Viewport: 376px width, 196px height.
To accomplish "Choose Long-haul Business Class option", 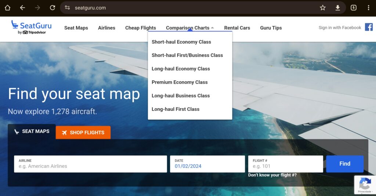I will click(181, 96).
